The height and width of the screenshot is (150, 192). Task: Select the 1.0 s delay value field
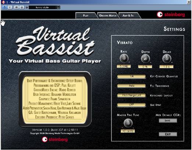[166, 67]
